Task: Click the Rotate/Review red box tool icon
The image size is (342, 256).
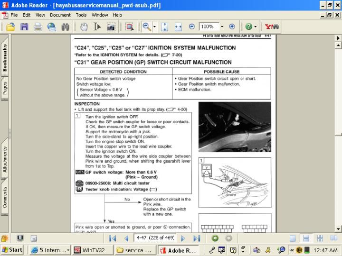Action: (x=130, y=27)
